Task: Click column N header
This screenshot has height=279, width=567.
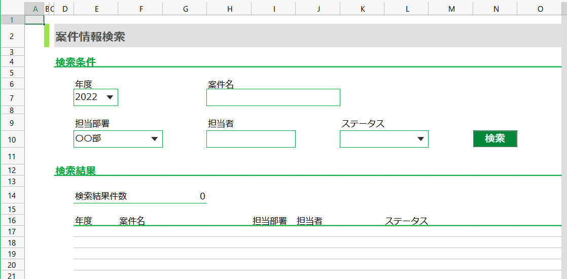Action: pos(495,9)
